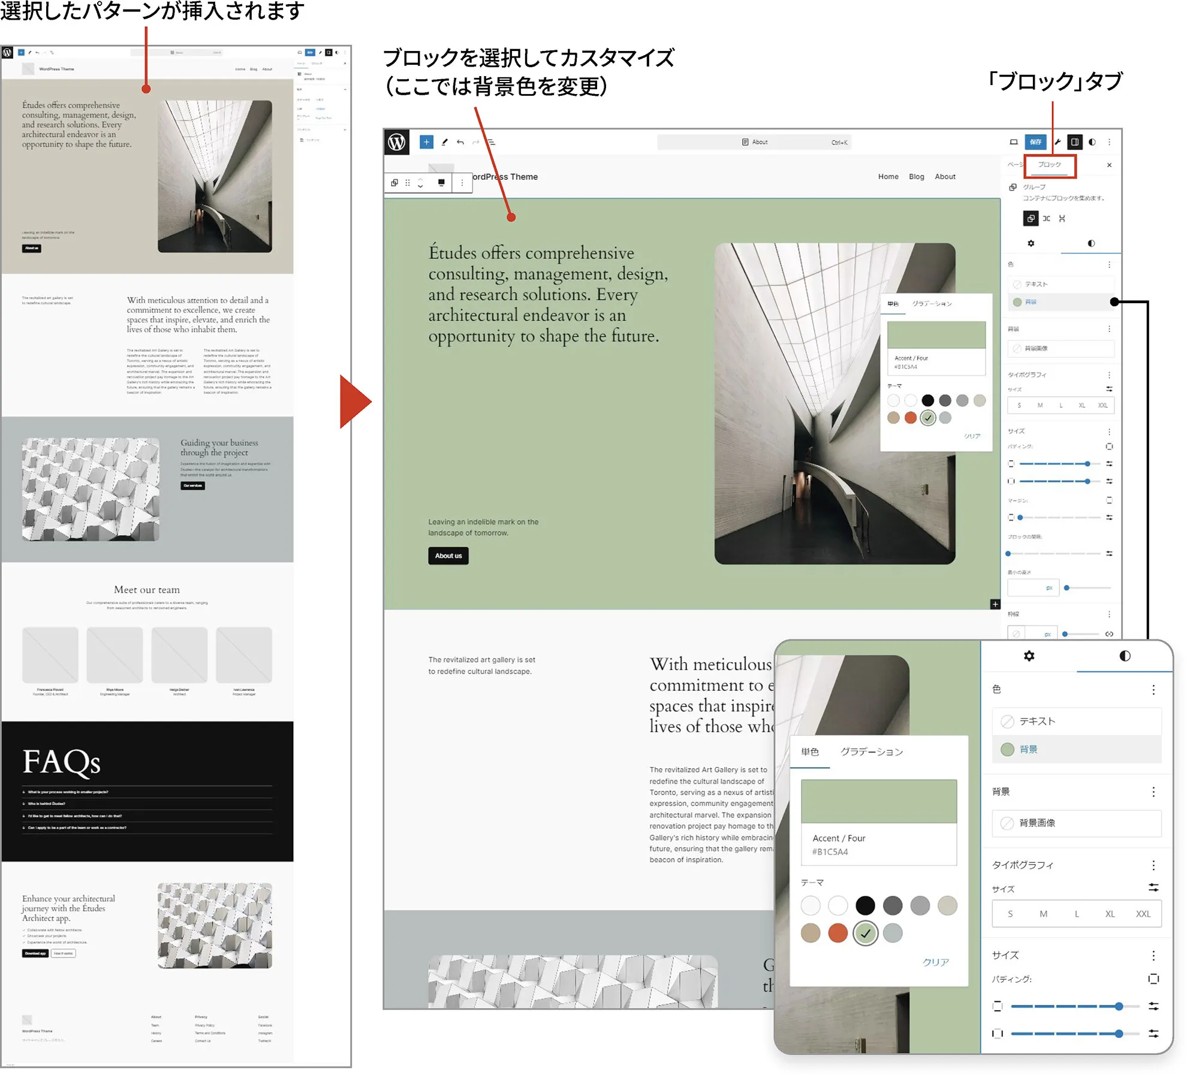
Task: Pick the orange swatch in enlarged theme palette
Action: (x=837, y=933)
